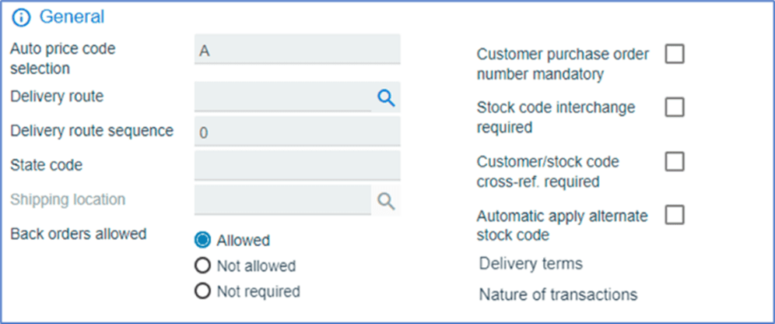Click the Nature of transactions label

point(558,294)
